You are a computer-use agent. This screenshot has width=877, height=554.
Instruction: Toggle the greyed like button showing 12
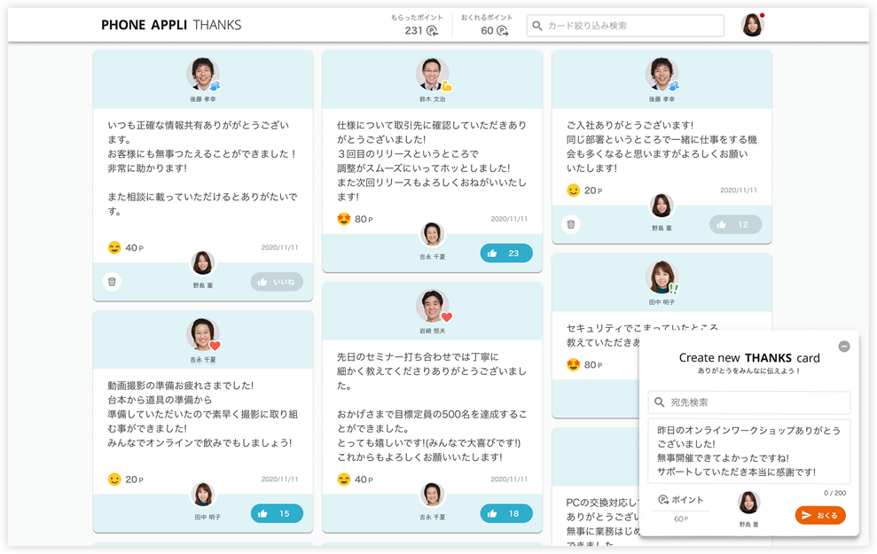[x=735, y=224]
